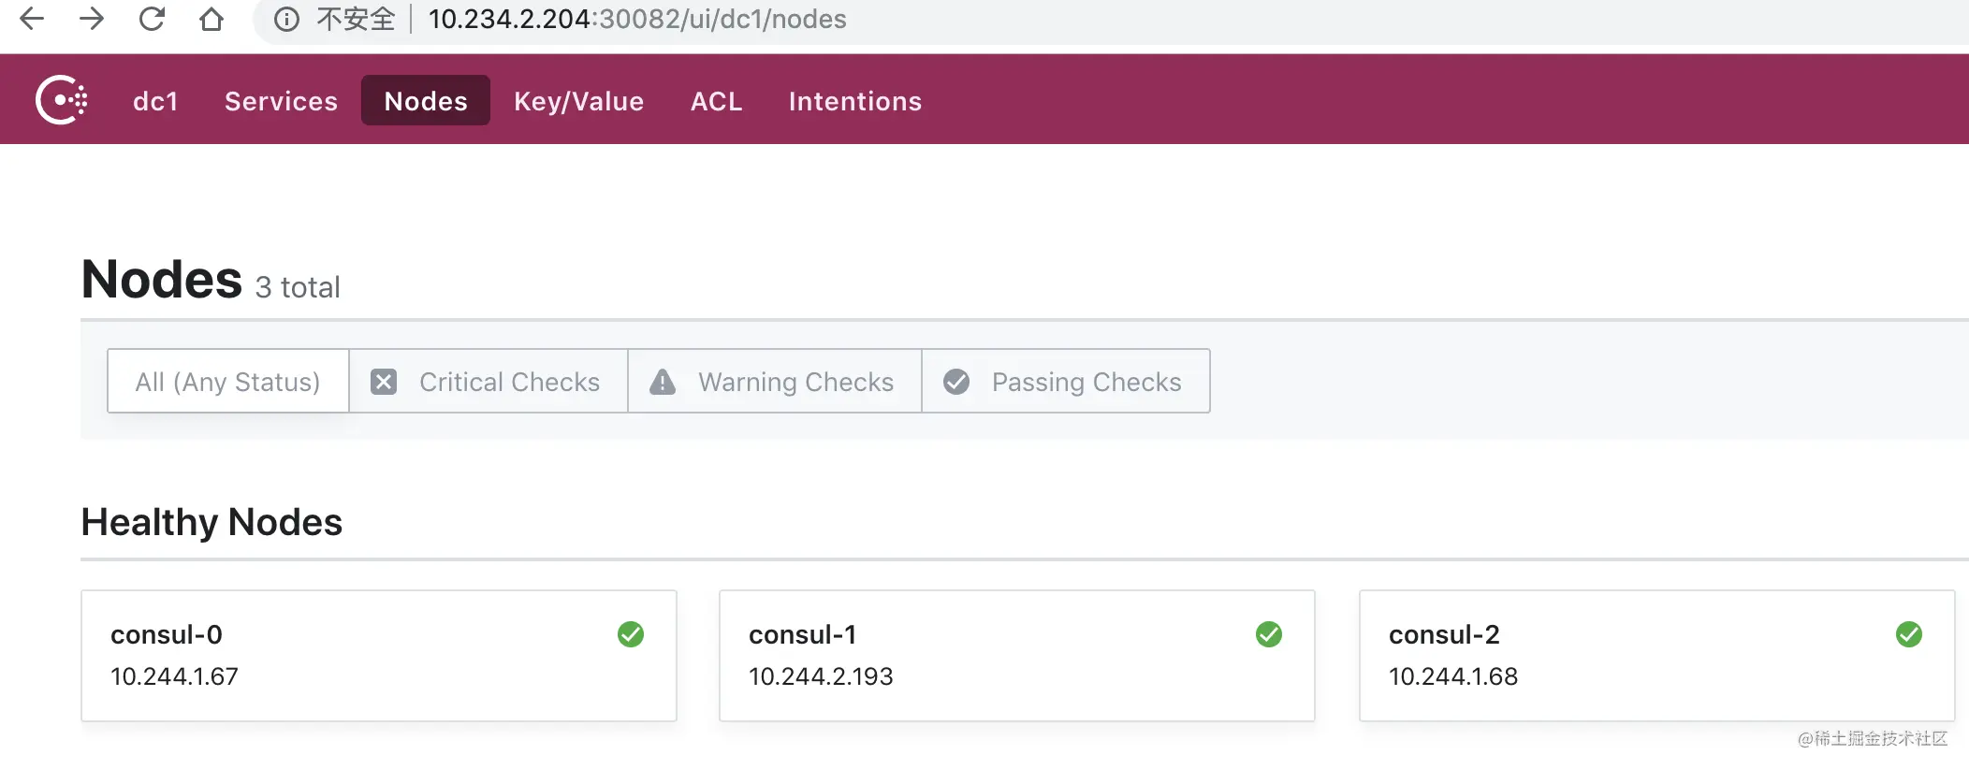This screenshot has height=769, width=1969.
Task: Select the Nodes tab
Action: click(x=426, y=101)
